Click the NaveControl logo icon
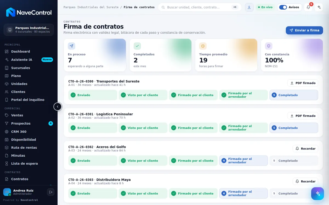 pyautogui.click(x=11, y=12)
